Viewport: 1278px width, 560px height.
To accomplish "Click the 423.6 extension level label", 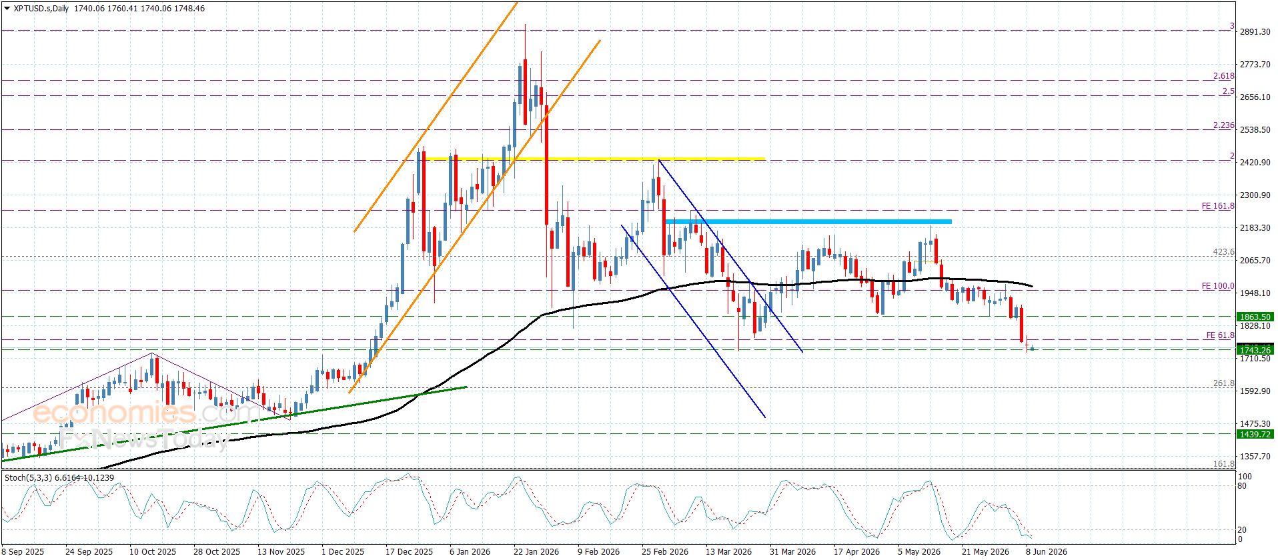I will point(1223,252).
